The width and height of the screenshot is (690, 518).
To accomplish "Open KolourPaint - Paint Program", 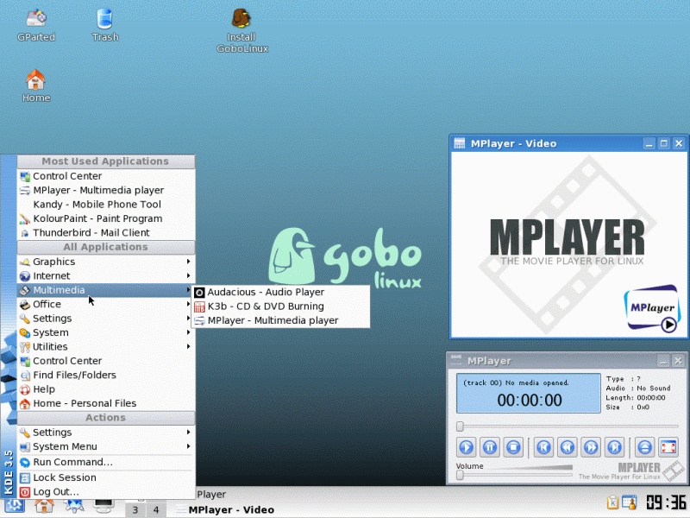I will pyautogui.click(x=106, y=218).
